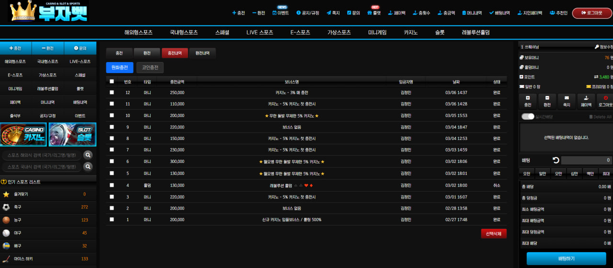The height and width of the screenshot is (268, 613).
Task: Tick the checkbox for row number 12
Action: (x=112, y=92)
